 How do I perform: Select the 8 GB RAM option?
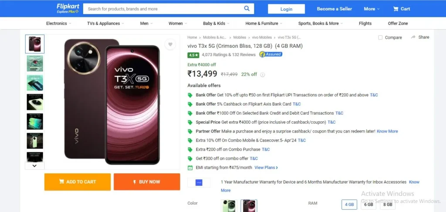pyautogui.click(x=388, y=204)
